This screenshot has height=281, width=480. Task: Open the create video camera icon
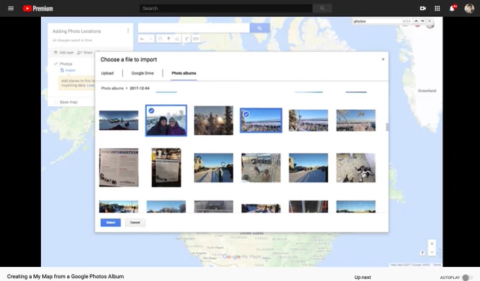pos(423,8)
